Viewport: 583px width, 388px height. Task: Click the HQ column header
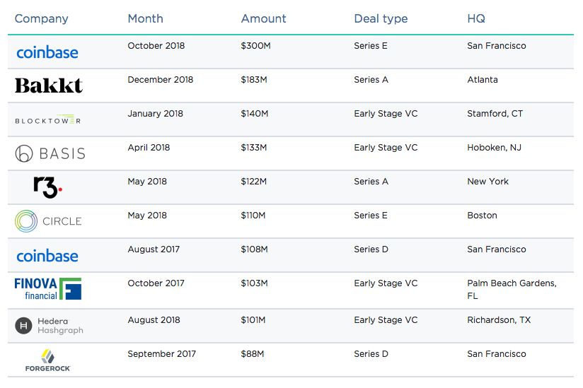[476, 18]
